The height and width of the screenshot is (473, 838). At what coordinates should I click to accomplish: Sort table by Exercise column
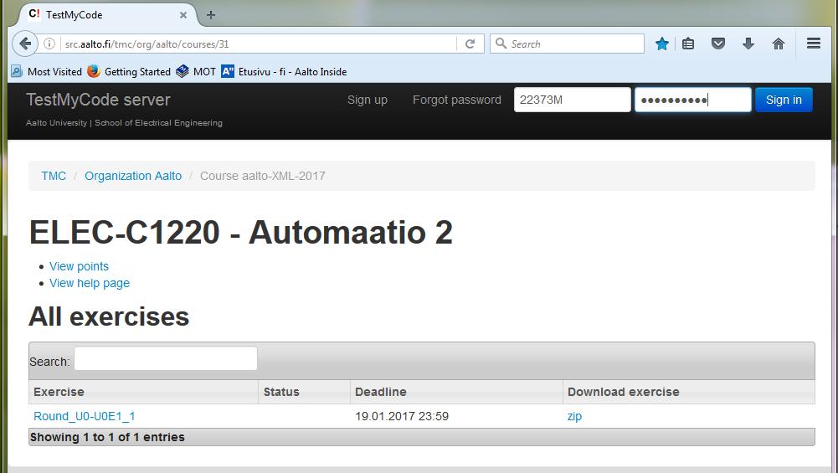pyautogui.click(x=143, y=392)
